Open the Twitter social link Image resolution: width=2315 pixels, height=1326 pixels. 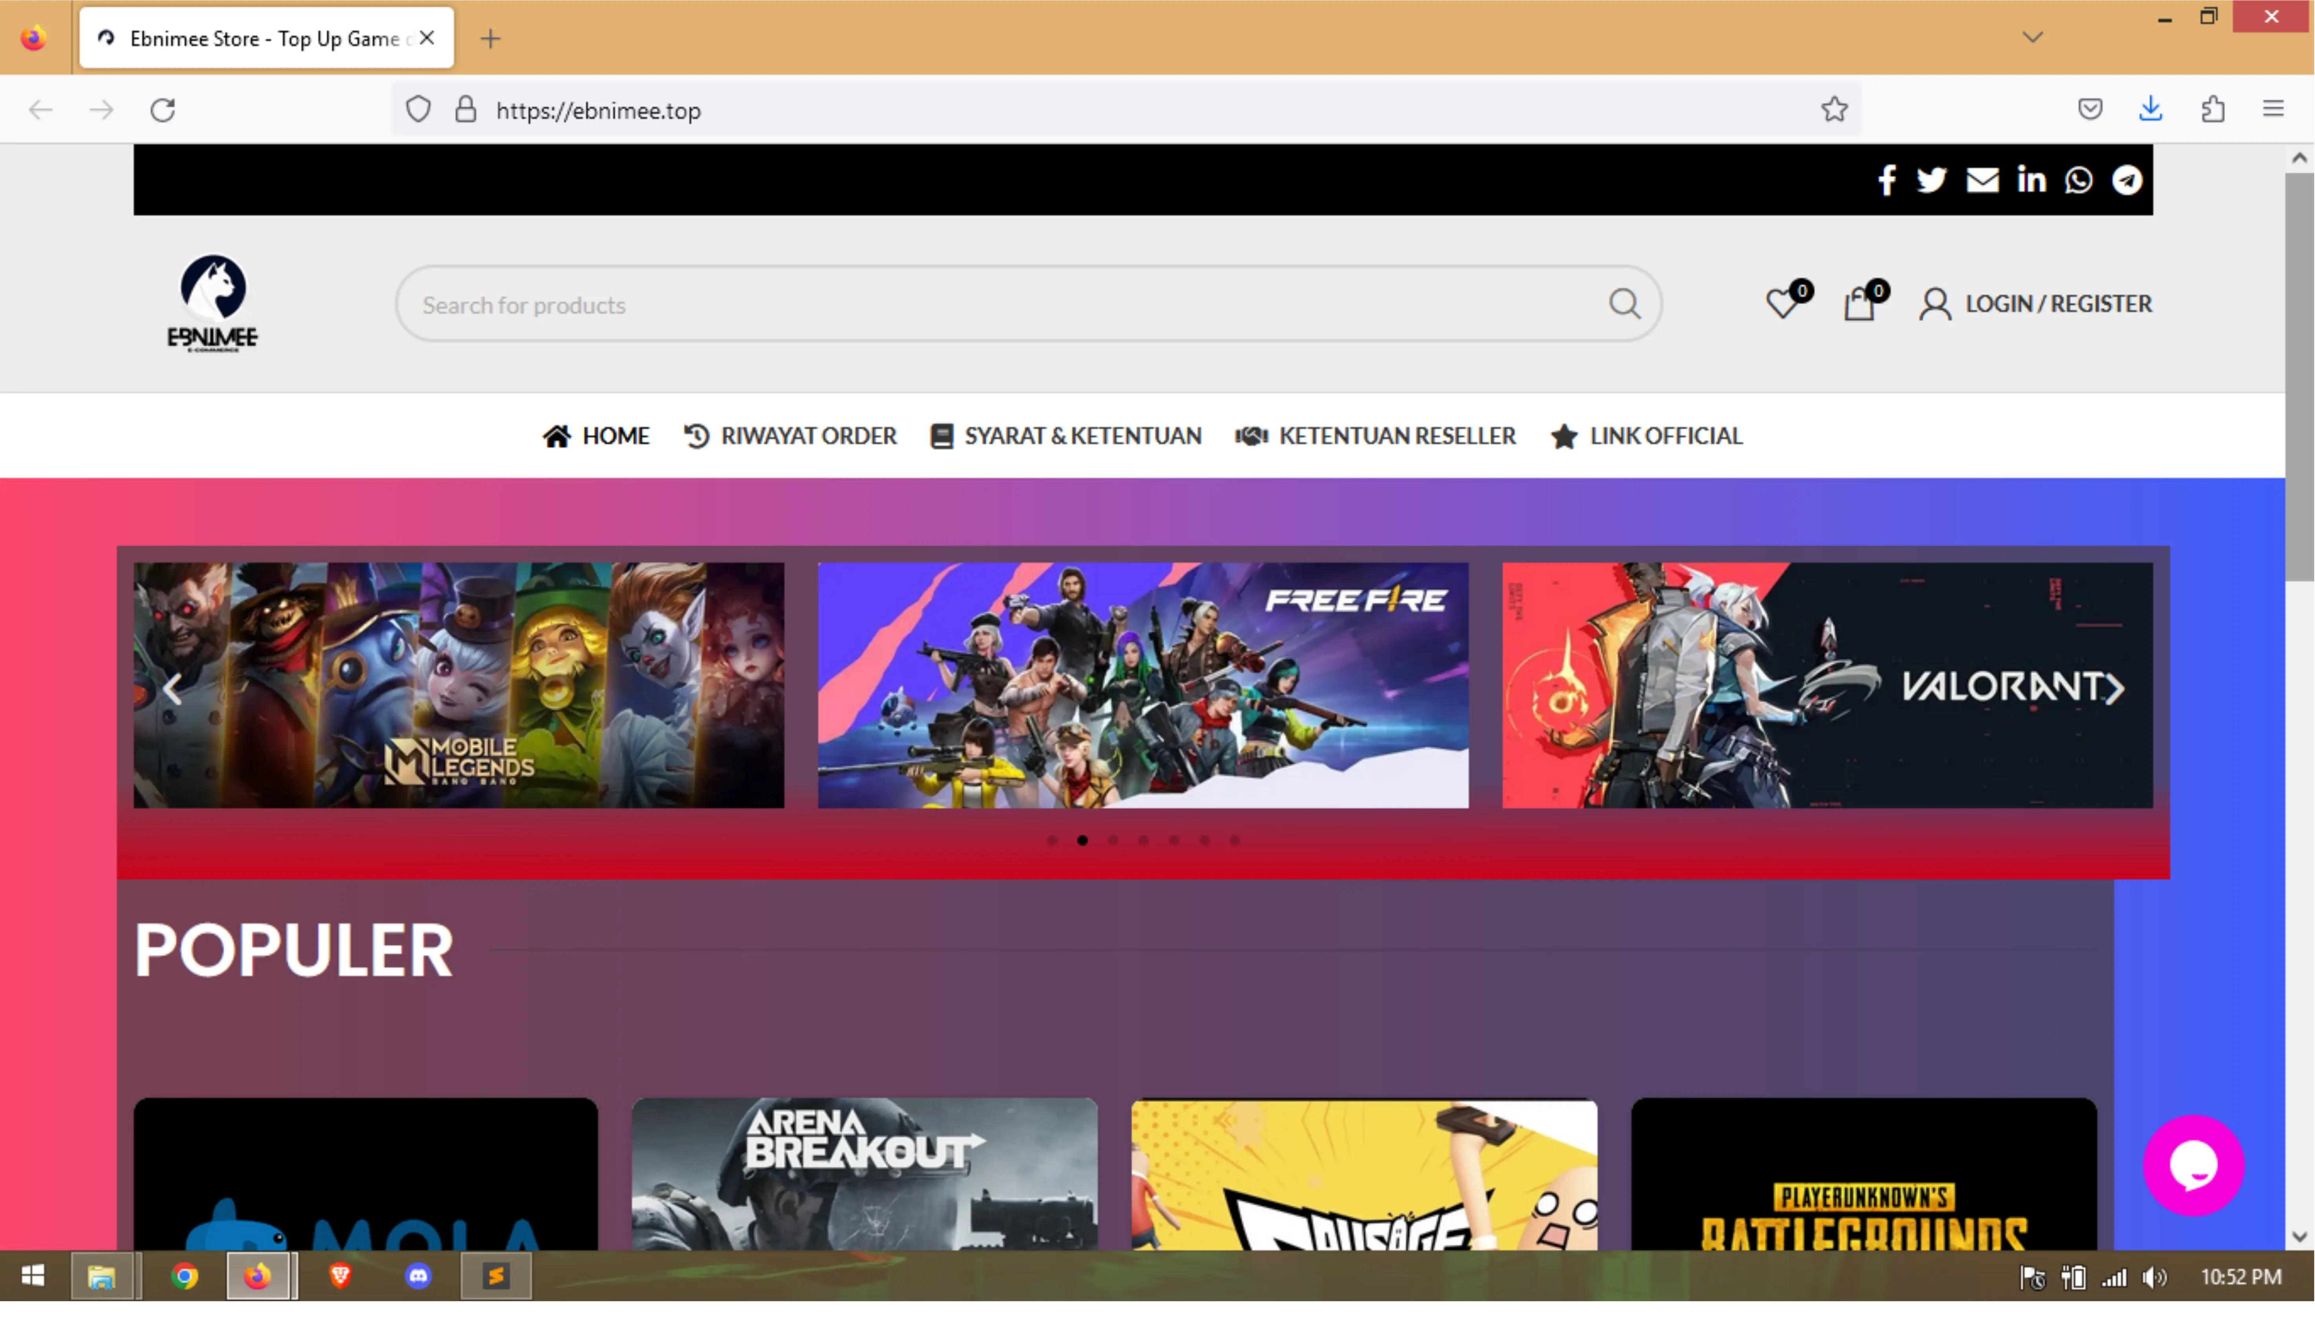[1932, 180]
